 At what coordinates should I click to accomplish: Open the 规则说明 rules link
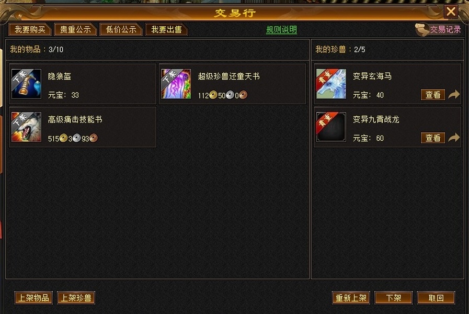[281, 30]
